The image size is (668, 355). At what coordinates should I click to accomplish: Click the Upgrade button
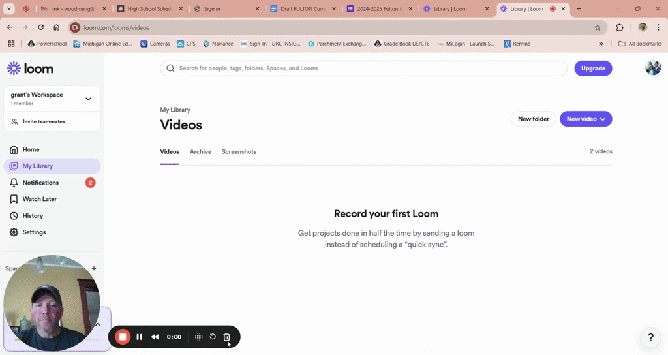(593, 68)
